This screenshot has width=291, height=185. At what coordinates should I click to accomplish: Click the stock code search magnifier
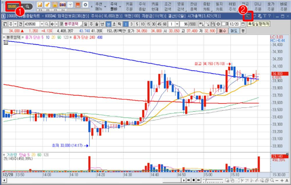(x=47, y=24)
